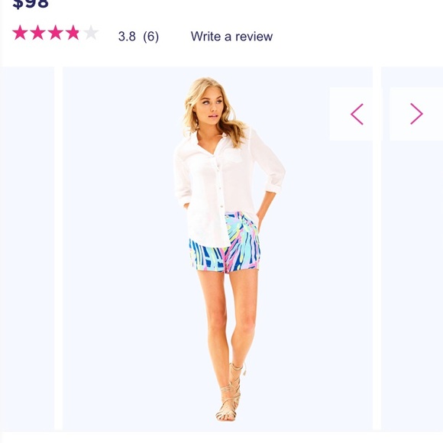Click the multicolor printed shorts in photo

(x=226, y=244)
